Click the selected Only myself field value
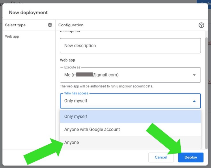This screenshot has height=168, width=211. click(x=76, y=101)
